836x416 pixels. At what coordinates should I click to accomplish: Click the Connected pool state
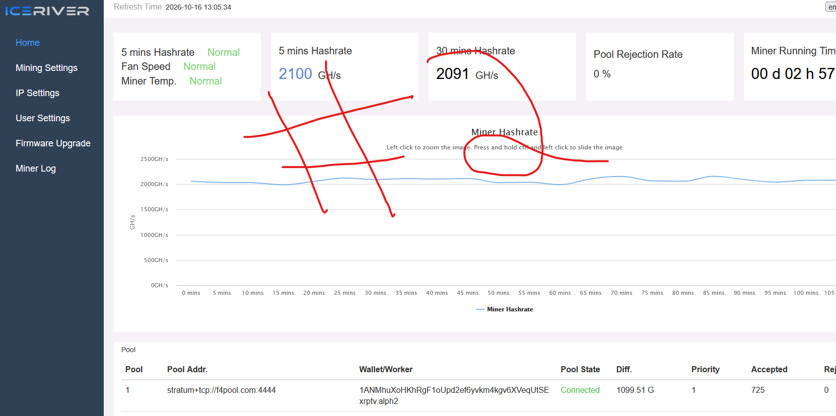pos(580,390)
